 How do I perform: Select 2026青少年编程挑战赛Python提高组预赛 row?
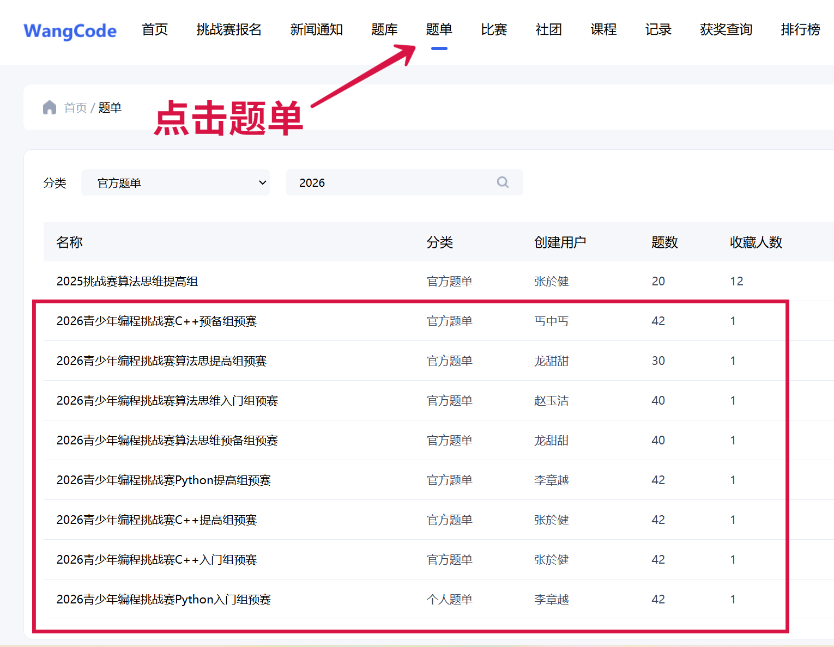tap(164, 480)
